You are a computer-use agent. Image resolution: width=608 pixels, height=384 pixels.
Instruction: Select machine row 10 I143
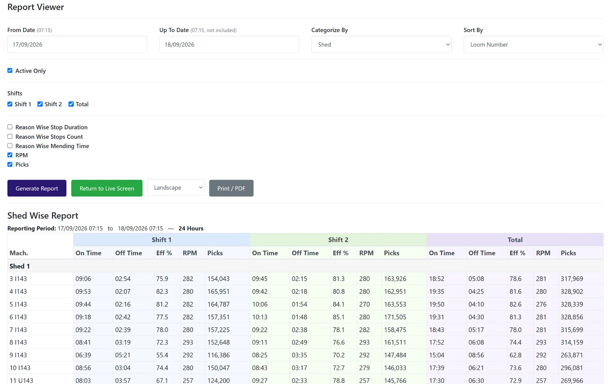pos(305,368)
